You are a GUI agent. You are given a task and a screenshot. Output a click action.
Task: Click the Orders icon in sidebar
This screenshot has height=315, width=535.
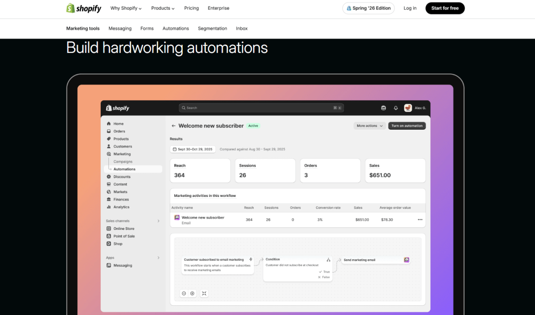109,131
